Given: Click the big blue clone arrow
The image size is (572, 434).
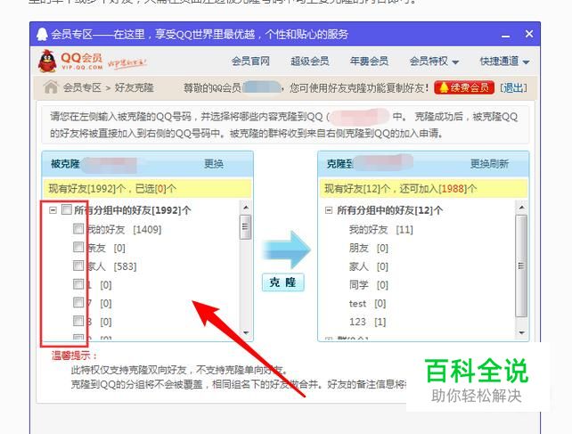Looking at the screenshot, I should 287,250.
